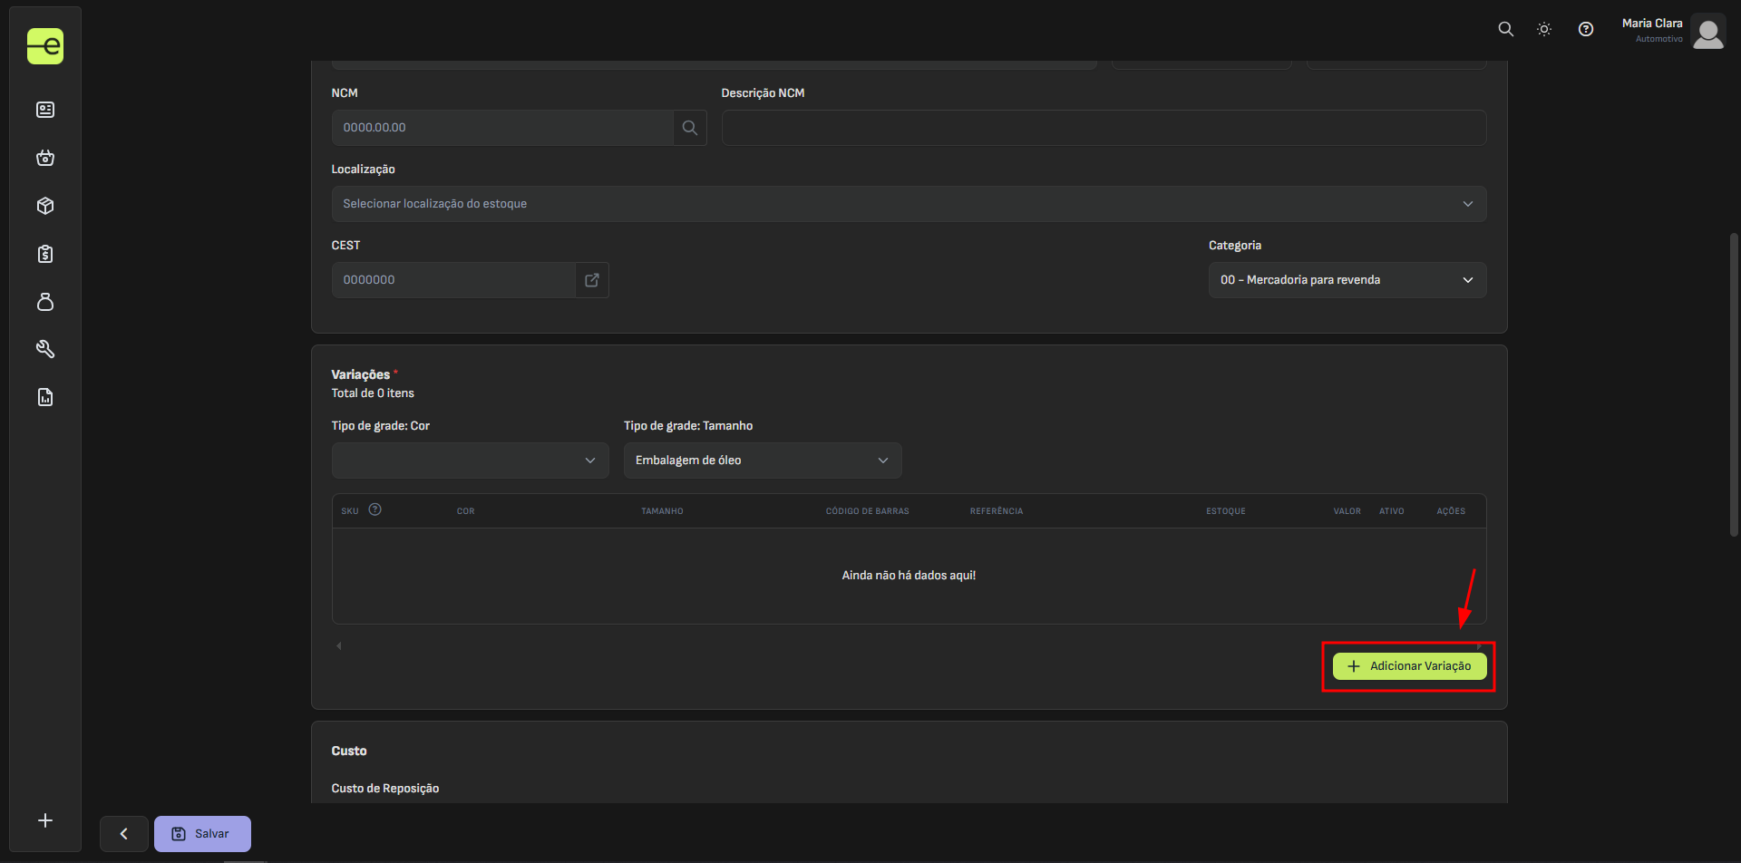
Task: Open the contacts card sidebar icon
Action: click(45, 110)
